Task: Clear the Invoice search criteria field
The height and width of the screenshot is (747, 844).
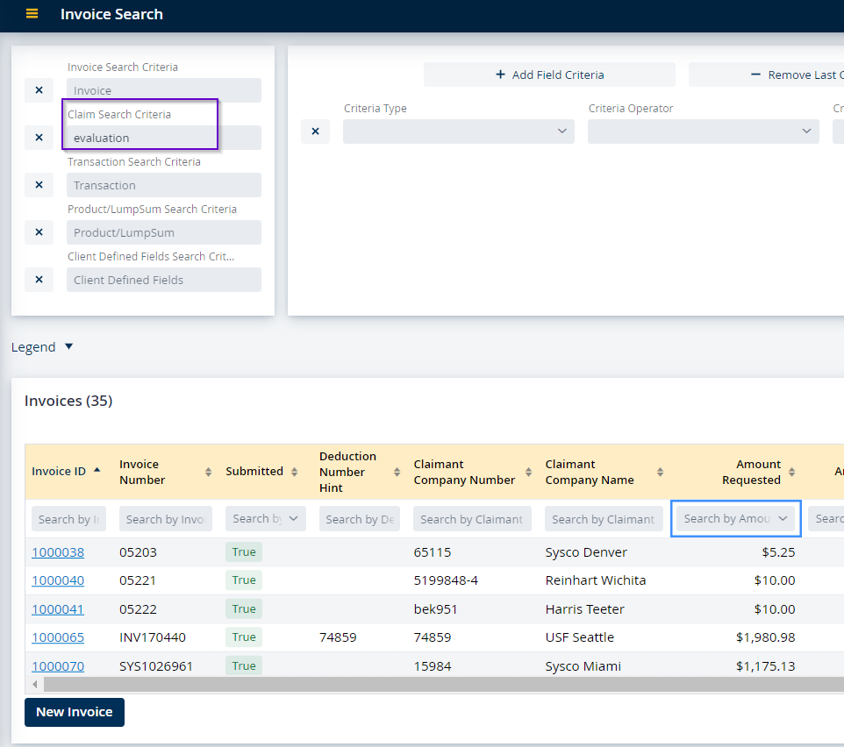Action: tap(39, 90)
